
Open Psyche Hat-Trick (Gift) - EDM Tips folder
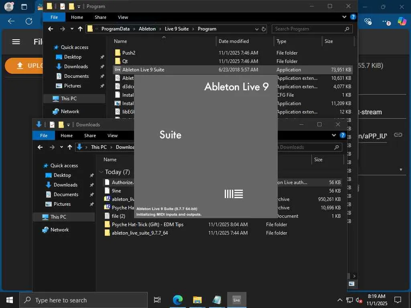click(x=148, y=225)
